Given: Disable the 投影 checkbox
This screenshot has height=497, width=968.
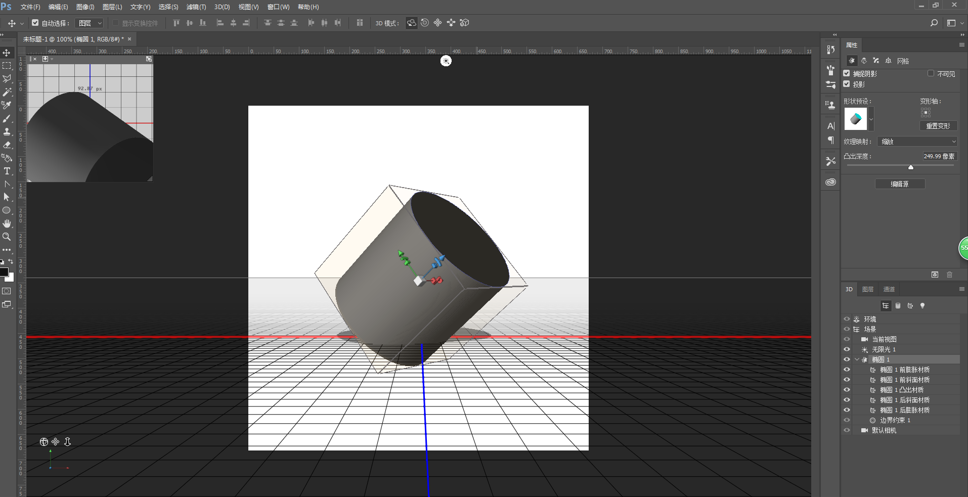Looking at the screenshot, I should click(x=847, y=84).
